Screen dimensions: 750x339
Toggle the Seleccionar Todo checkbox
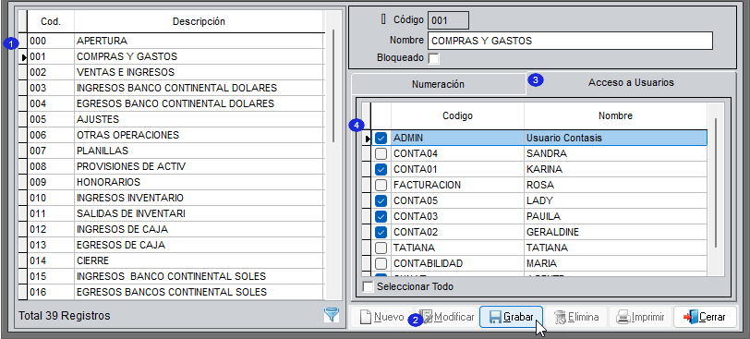pyautogui.click(x=369, y=287)
